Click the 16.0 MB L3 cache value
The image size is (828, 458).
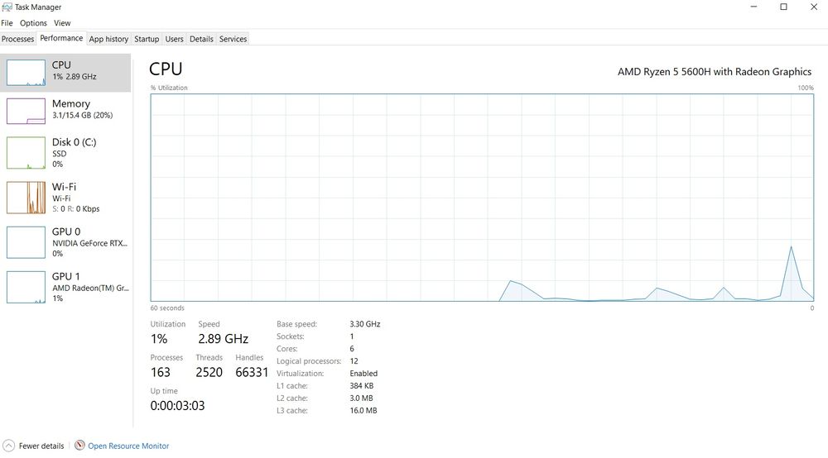click(x=363, y=411)
